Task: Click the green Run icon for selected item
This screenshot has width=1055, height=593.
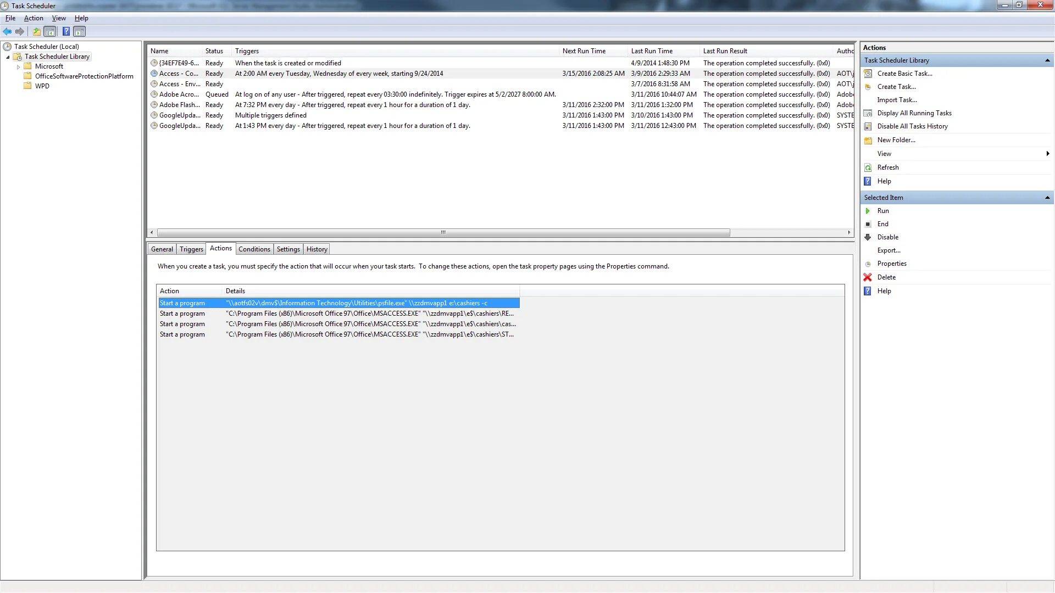Action: (x=868, y=211)
